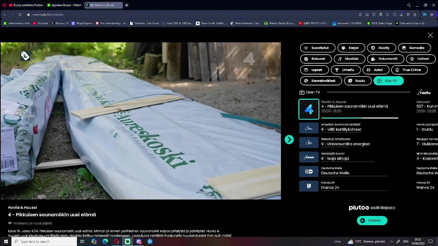
Task: Open Task View on the taskbar
Action: (x=82, y=242)
